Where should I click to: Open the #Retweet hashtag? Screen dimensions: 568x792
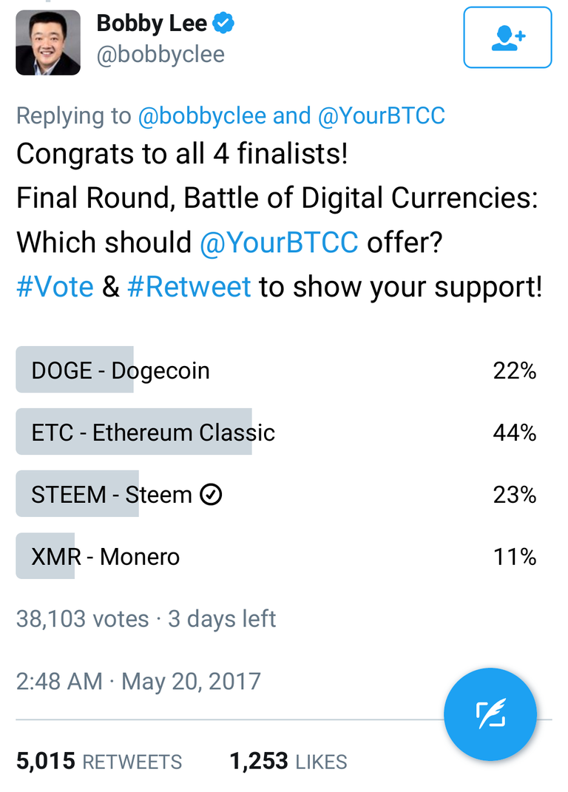click(x=189, y=287)
